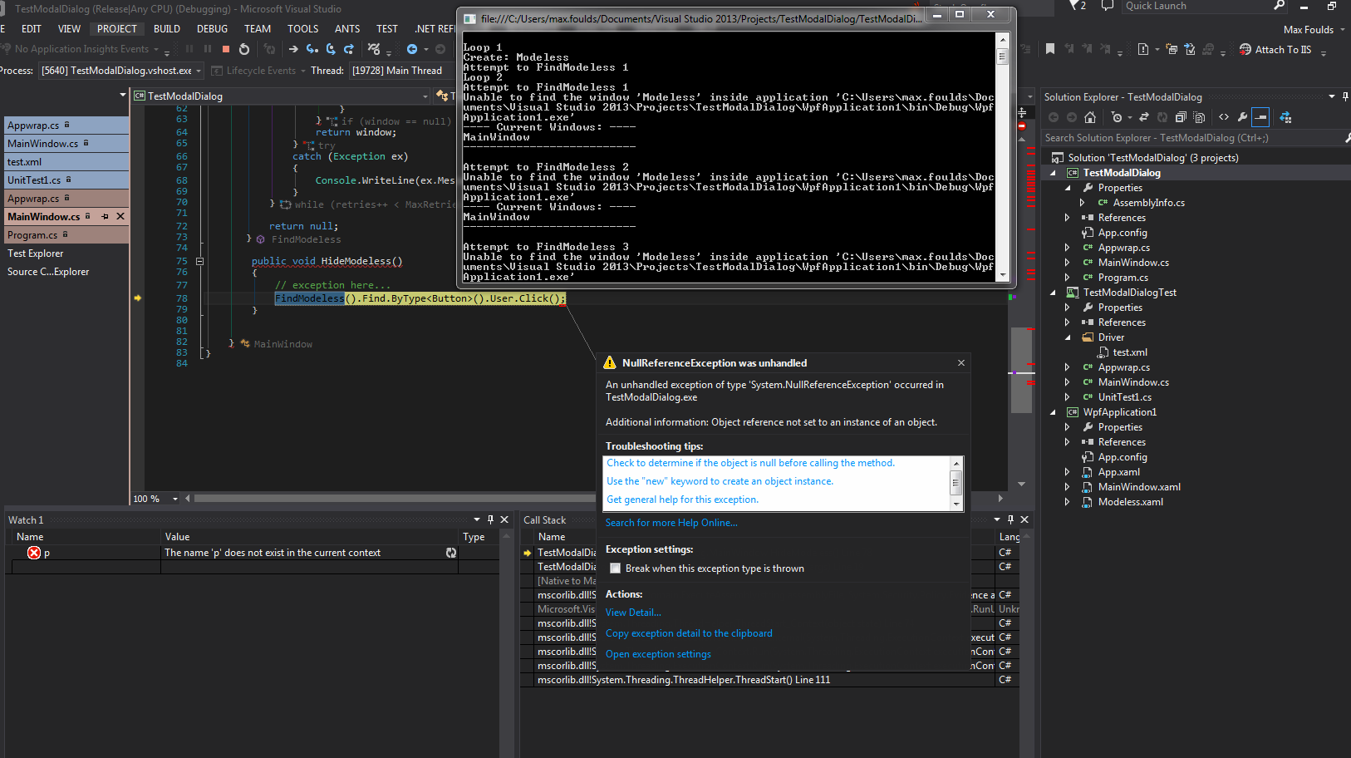This screenshot has height=758, width=1351.
Task: Restart the debugging session
Action: [x=243, y=49]
